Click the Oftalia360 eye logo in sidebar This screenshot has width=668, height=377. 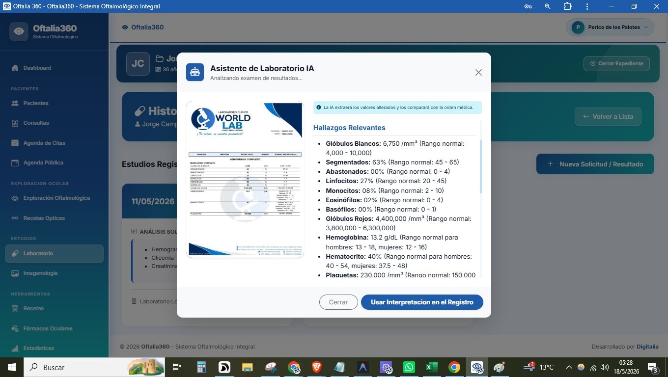(x=19, y=31)
